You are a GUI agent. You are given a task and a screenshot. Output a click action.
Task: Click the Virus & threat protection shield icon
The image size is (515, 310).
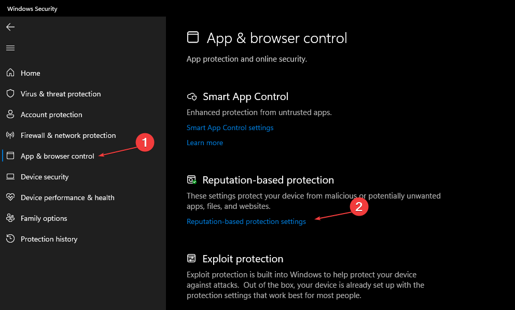click(10, 93)
